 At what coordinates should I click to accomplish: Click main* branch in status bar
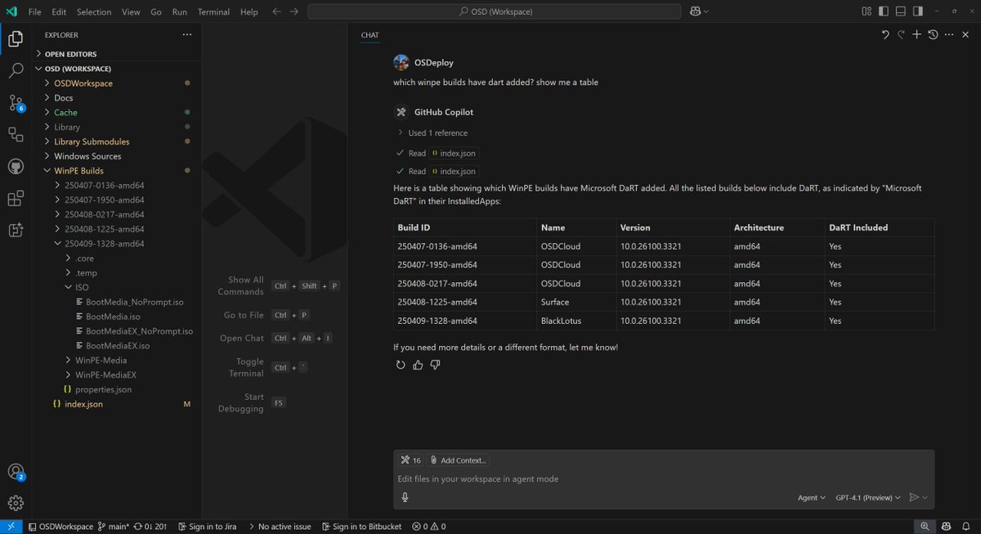pos(114,527)
